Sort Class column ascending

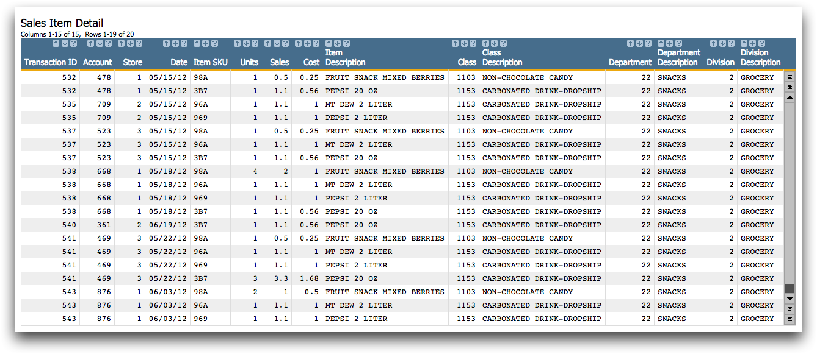[455, 43]
